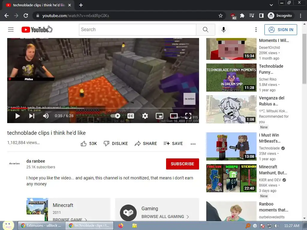Viewport: 307px width, 230px height.
Task: Click da ranbee watermark in video
Action: point(189,99)
